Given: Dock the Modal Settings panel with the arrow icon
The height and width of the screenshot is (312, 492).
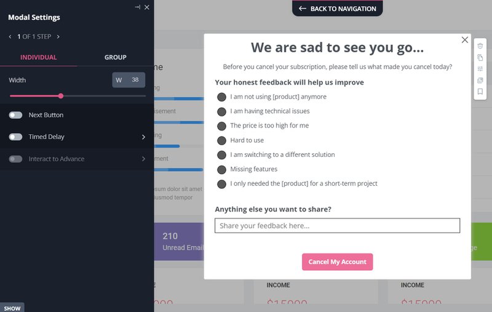Looking at the screenshot, I should click(x=137, y=7).
